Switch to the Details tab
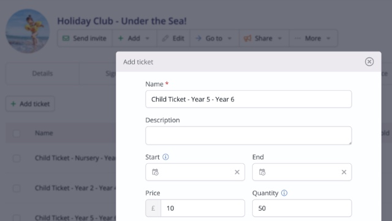Screen dimensions: 392x221 coord(42,74)
